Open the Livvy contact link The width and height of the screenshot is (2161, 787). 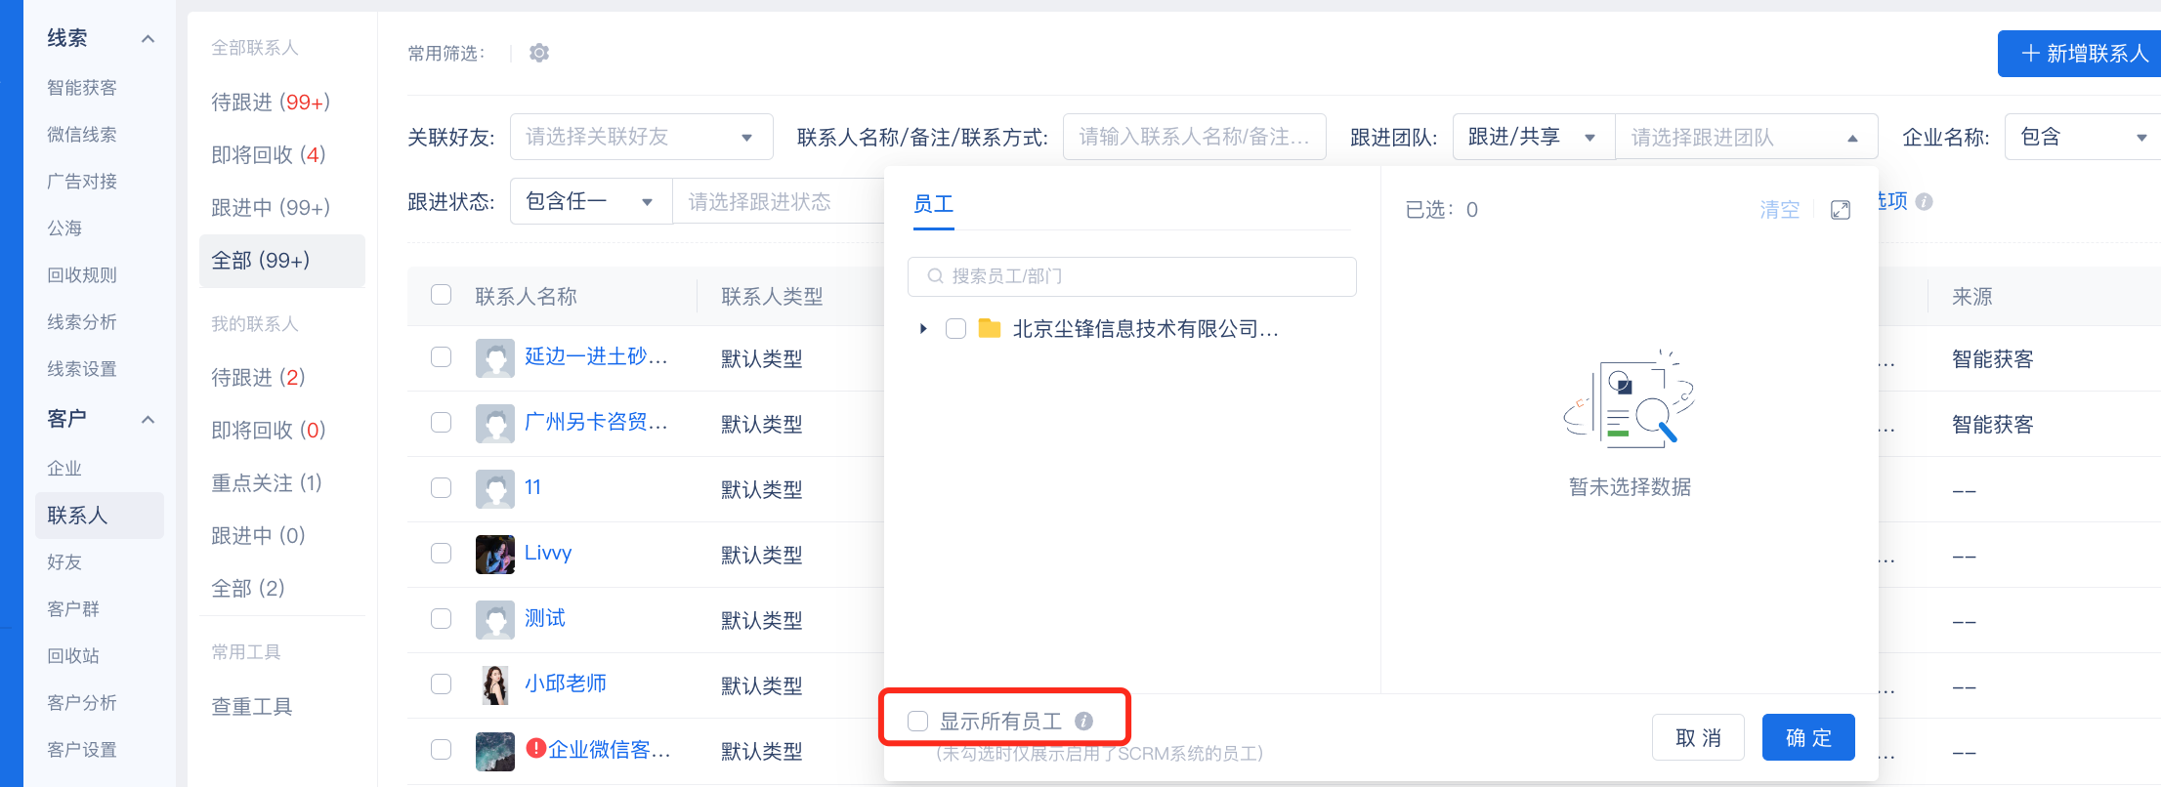click(x=548, y=553)
